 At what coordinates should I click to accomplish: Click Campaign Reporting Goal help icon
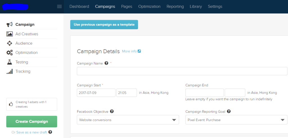click(x=229, y=111)
